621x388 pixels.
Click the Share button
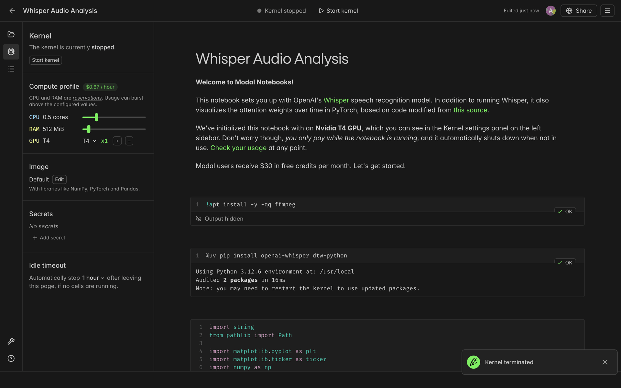coord(579,11)
